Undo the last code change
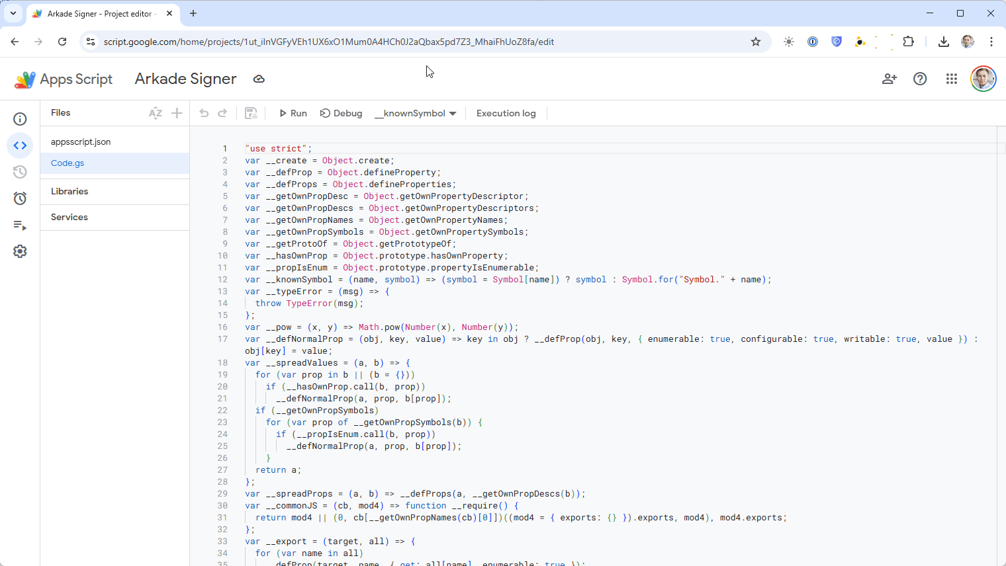The height and width of the screenshot is (566, 1006). tap(204, 113)
